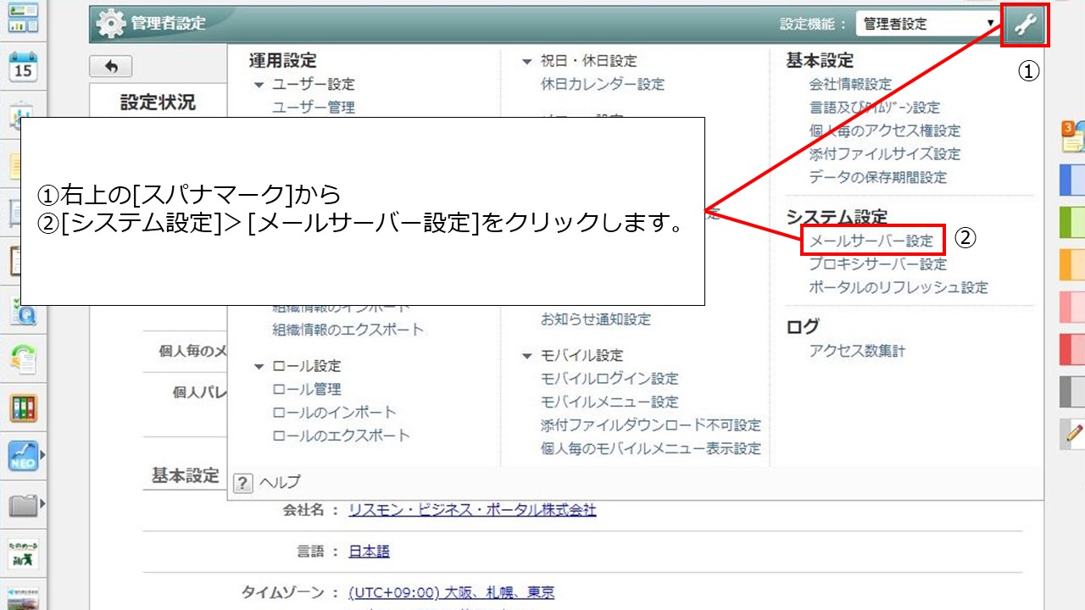Open ロール管理

307,389
